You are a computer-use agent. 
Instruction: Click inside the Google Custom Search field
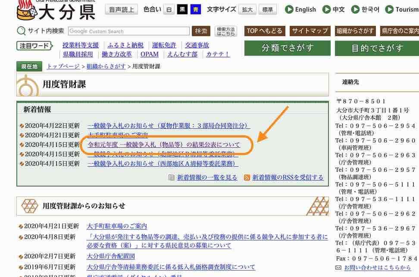128,31
